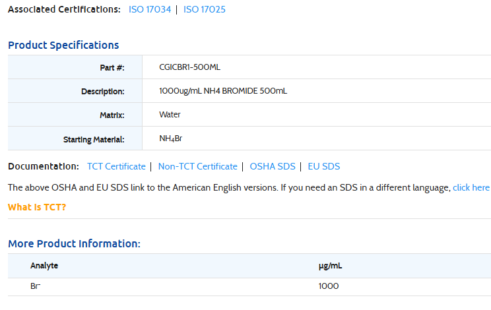The width and height of the screenshot is (491, 310).
Task: Open the ISO 17025 certification link
Action: (205, 10)
